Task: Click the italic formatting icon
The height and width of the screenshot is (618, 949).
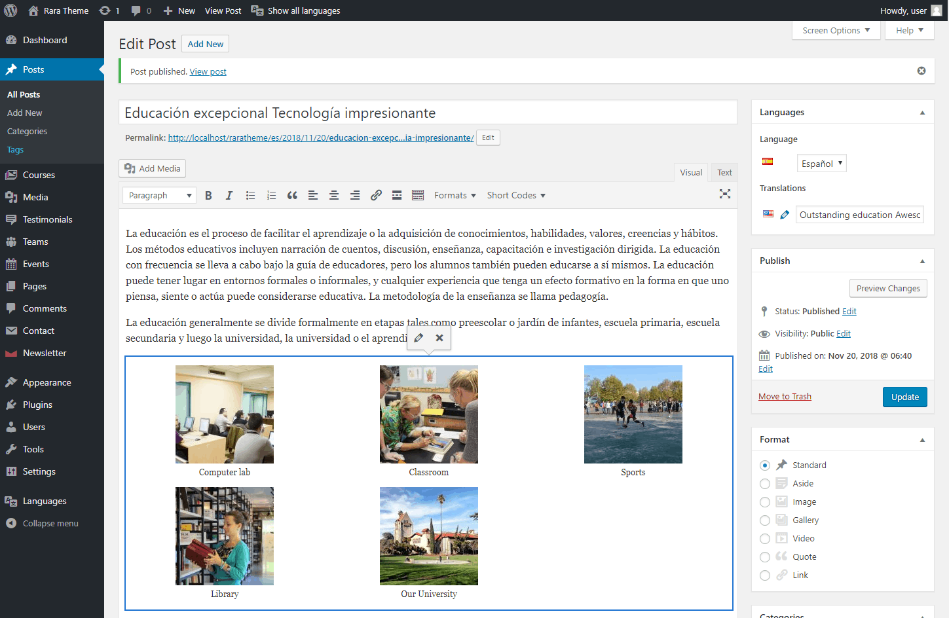Action: tap(229, 195)
